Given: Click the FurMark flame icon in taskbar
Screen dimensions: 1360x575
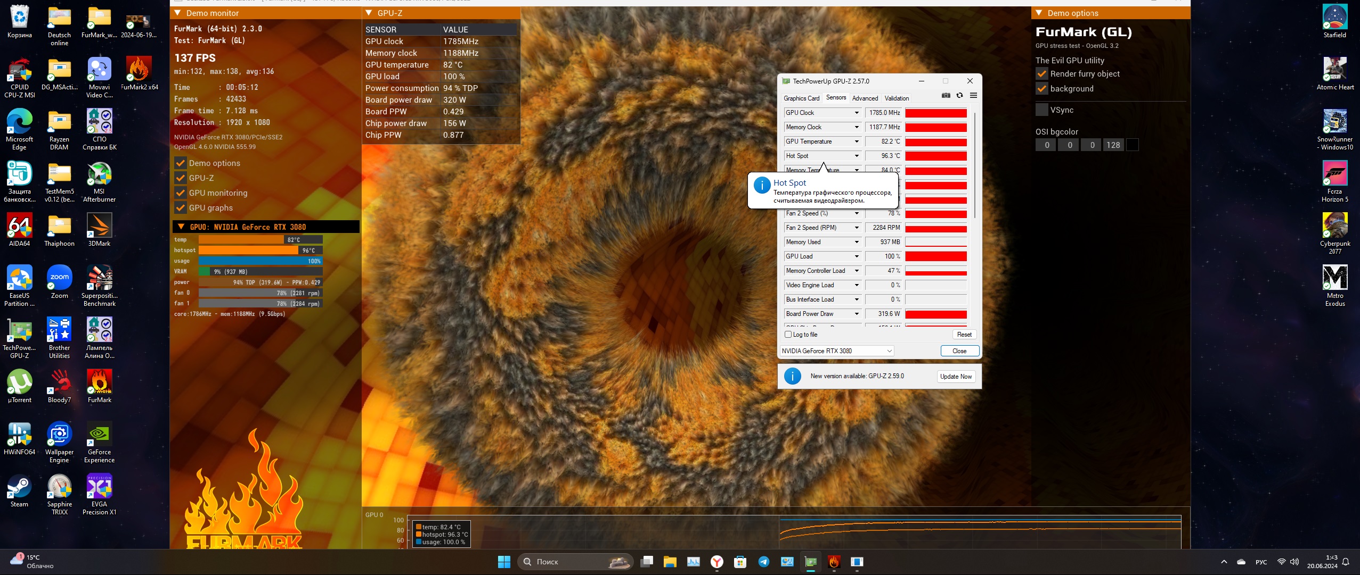Looking at the screenshot, I should (x=834, y=562).
